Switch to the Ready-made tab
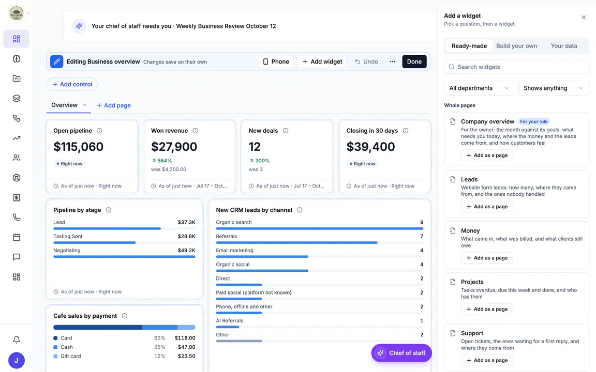 point(469,46)
